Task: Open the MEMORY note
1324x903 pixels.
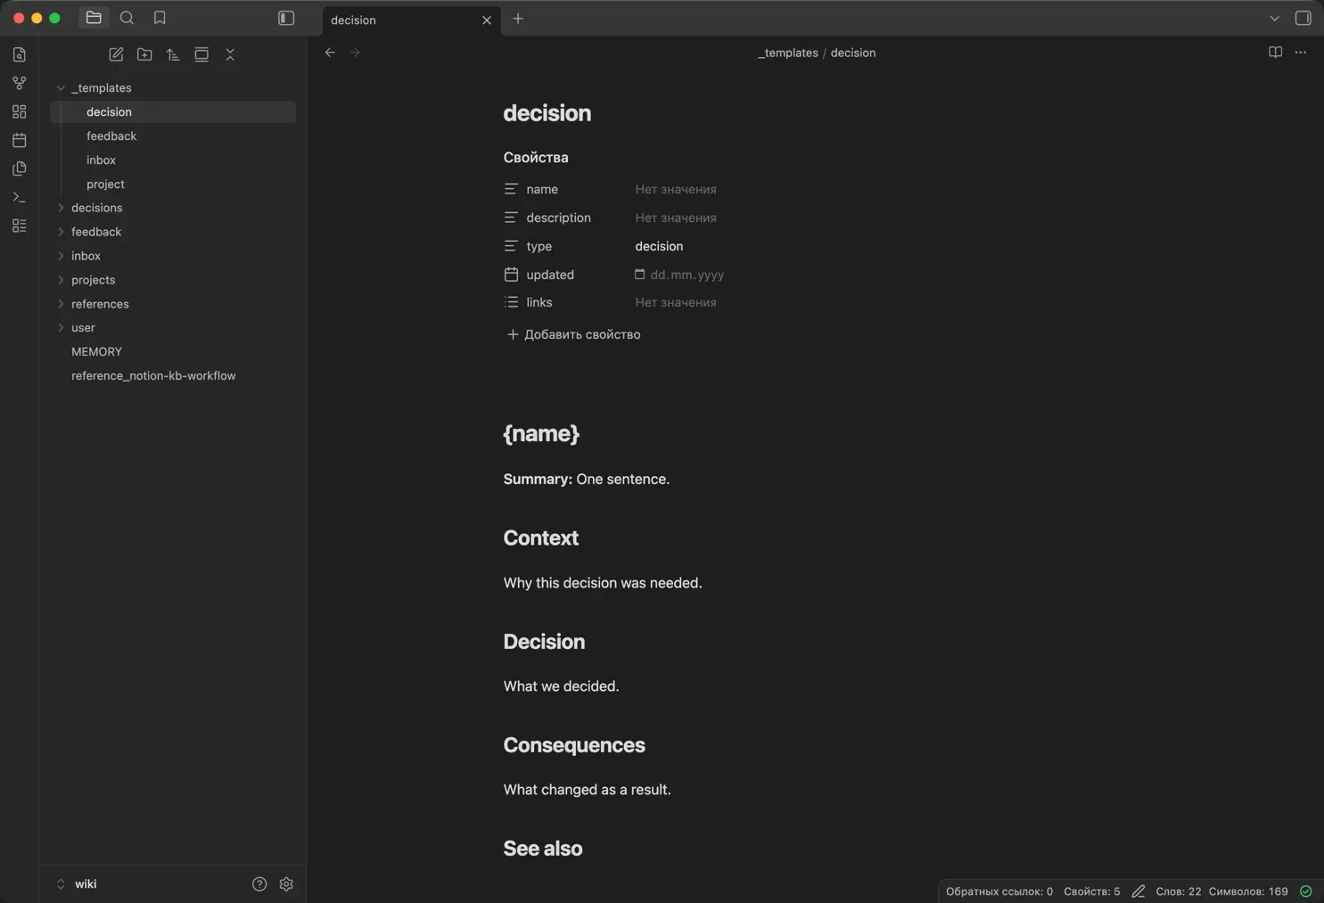Action: (x=96, y=352)
